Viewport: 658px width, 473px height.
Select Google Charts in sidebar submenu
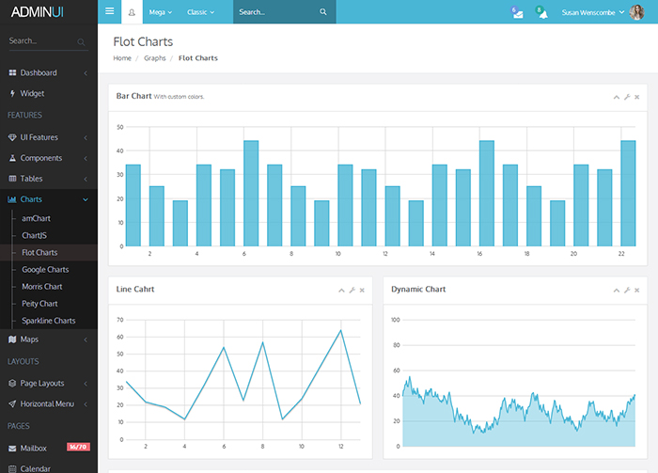click(x=45, y=270)
